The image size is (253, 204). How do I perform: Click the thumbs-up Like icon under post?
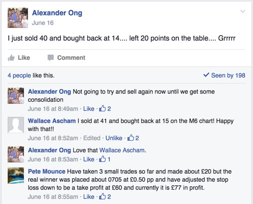[11, 58]
